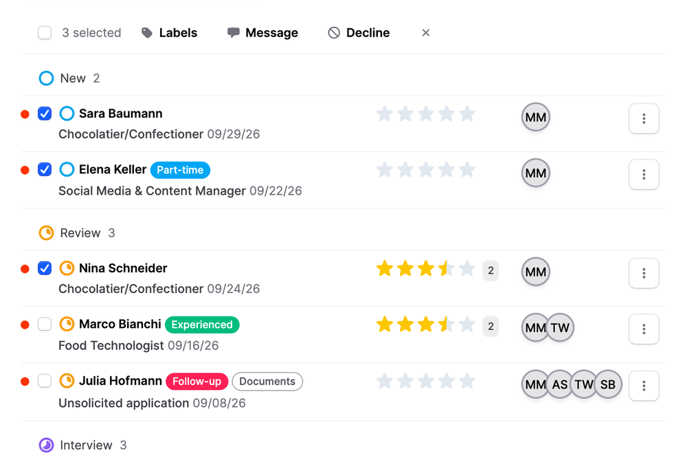Uncheck Nina Schneider's checkbox
687x458 pixels.
pos(45,268)
